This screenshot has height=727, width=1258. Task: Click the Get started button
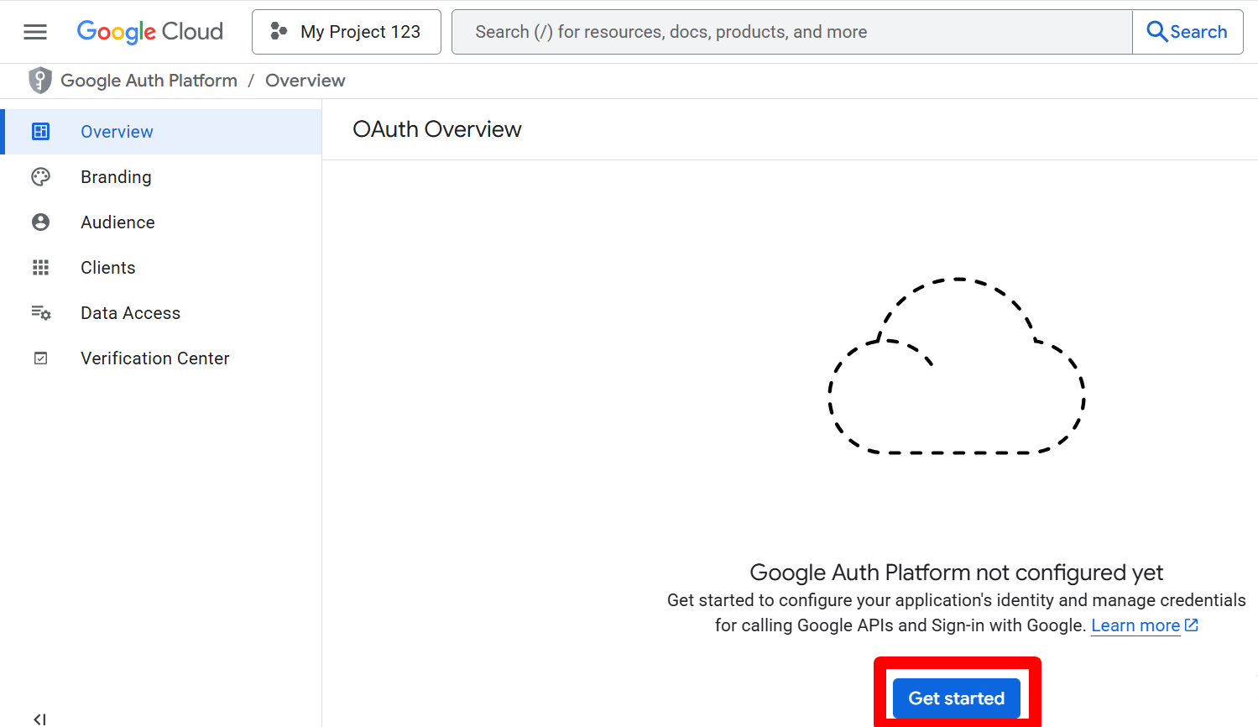957,698
